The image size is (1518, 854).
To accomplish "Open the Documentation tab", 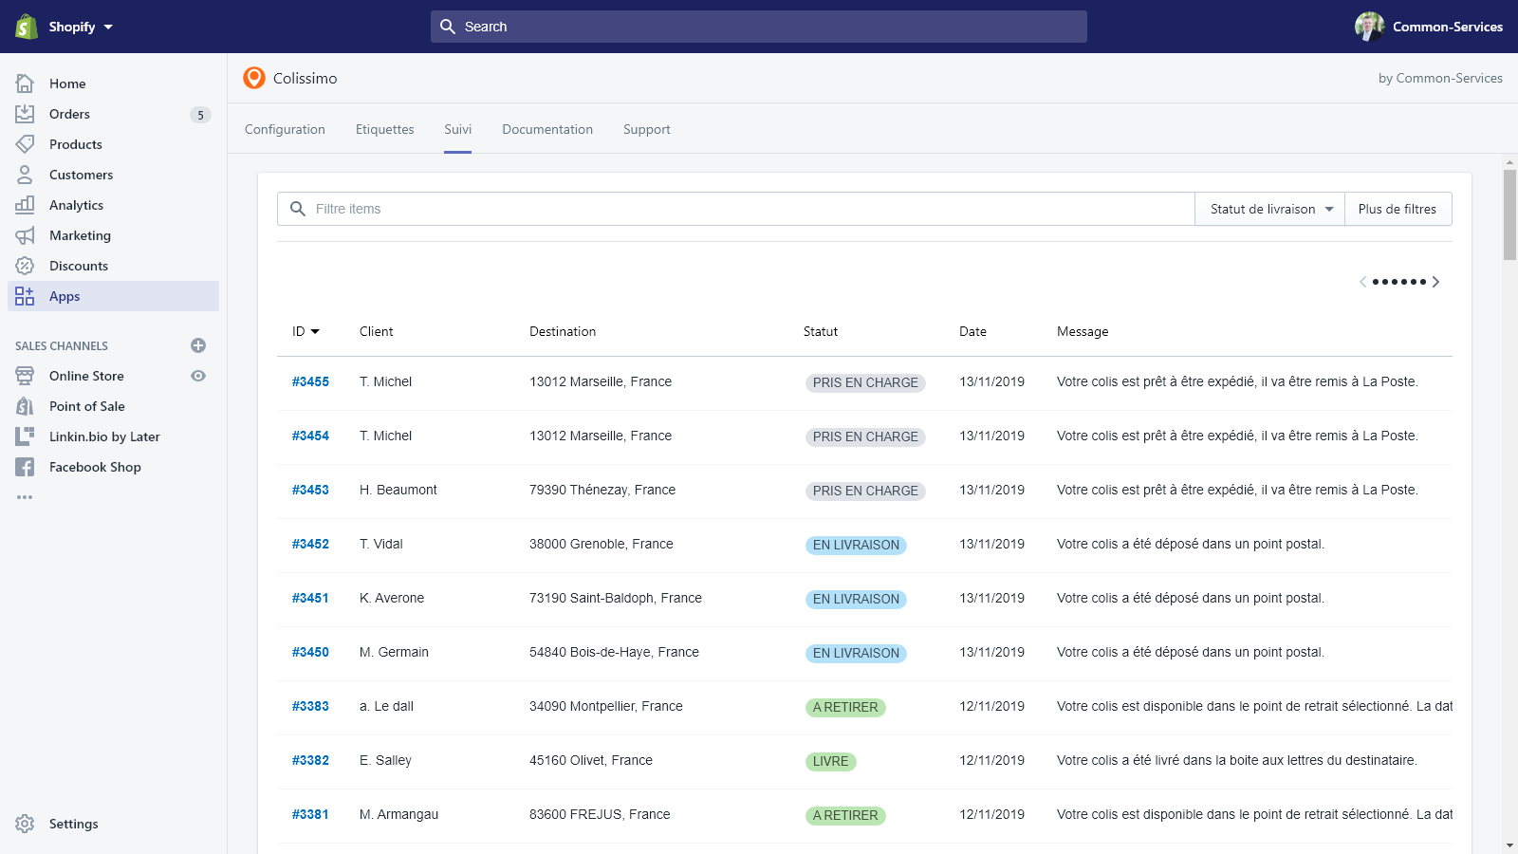I will click(x=547, y=129).
